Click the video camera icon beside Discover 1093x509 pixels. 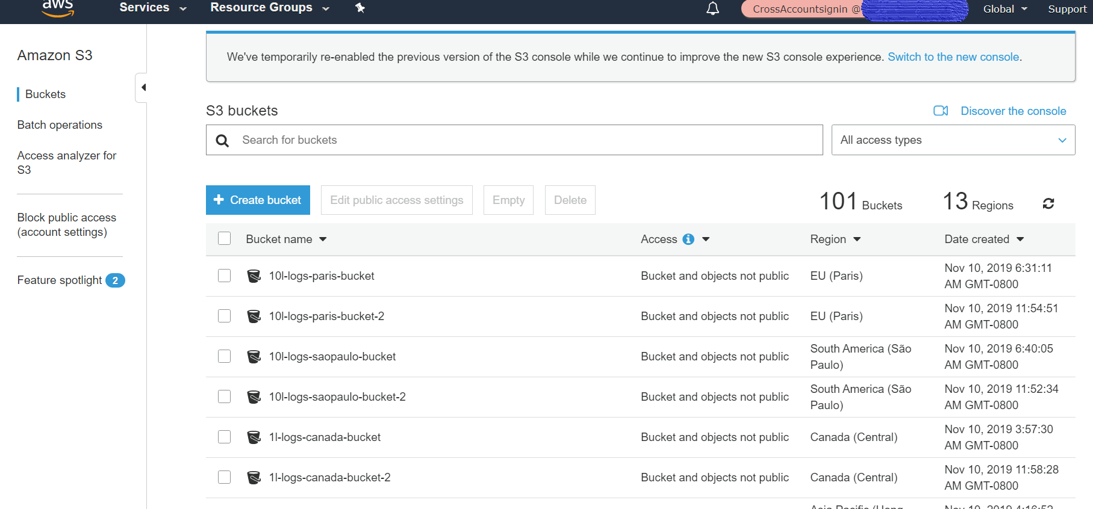pos(940,111)
